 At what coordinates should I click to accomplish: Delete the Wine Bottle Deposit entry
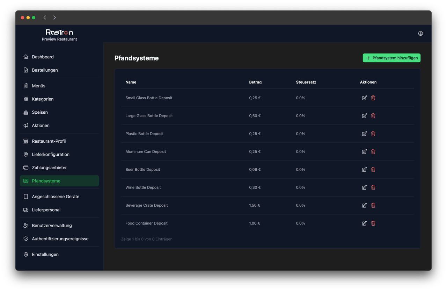coord(373,187)
